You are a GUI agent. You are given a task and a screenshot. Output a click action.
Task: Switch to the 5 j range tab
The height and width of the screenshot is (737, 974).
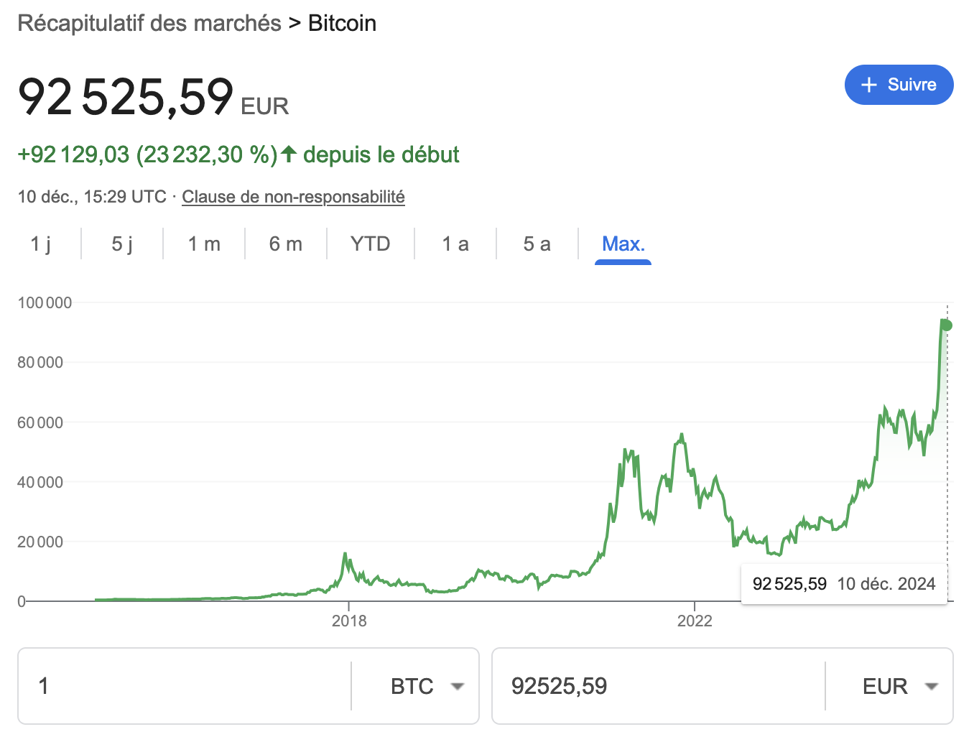[122, 244]
